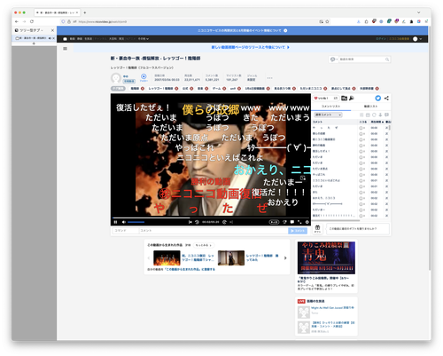
Task: Open a new browser tab with plus
Action: point(85,12)
